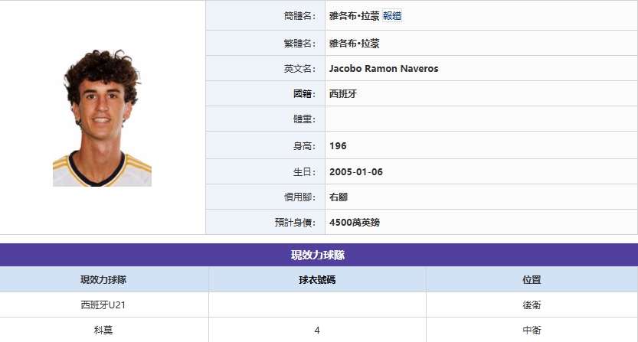
Task: Select the traditional name value in the 繁體名 row
Action: (x=354, y=44)
